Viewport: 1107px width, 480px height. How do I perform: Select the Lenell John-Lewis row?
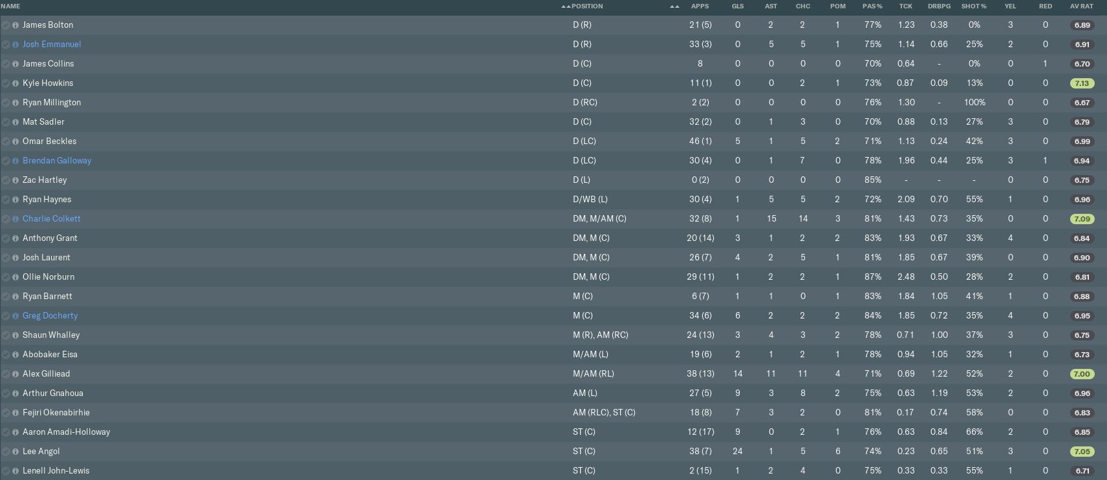(323, 471)
